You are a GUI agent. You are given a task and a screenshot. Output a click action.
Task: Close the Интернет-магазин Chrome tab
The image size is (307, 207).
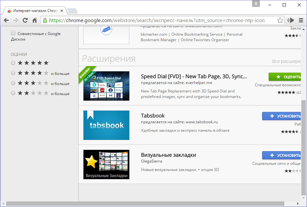pyautogui.click(x=62, y=11)
